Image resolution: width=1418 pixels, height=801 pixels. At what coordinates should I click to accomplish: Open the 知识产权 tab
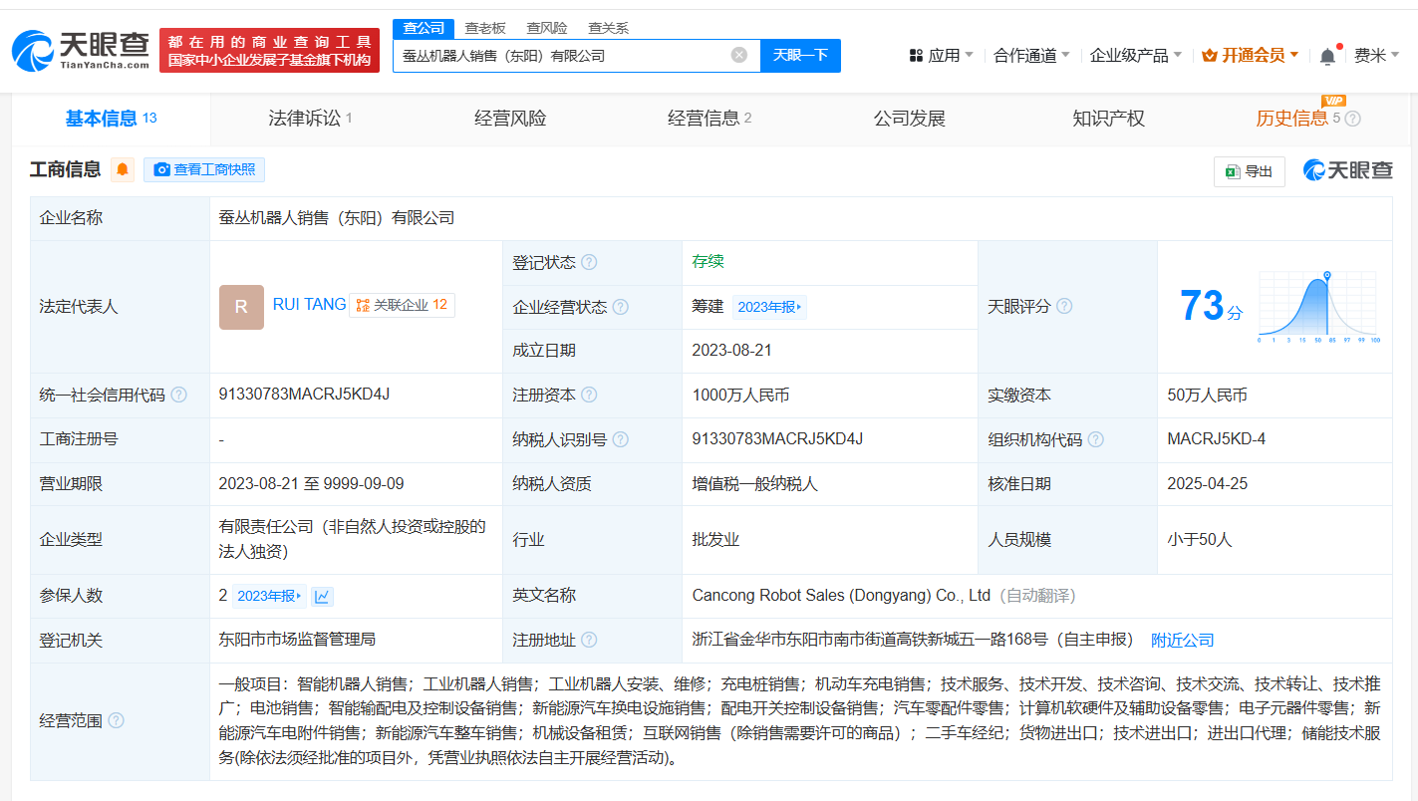click(1108, 119)
